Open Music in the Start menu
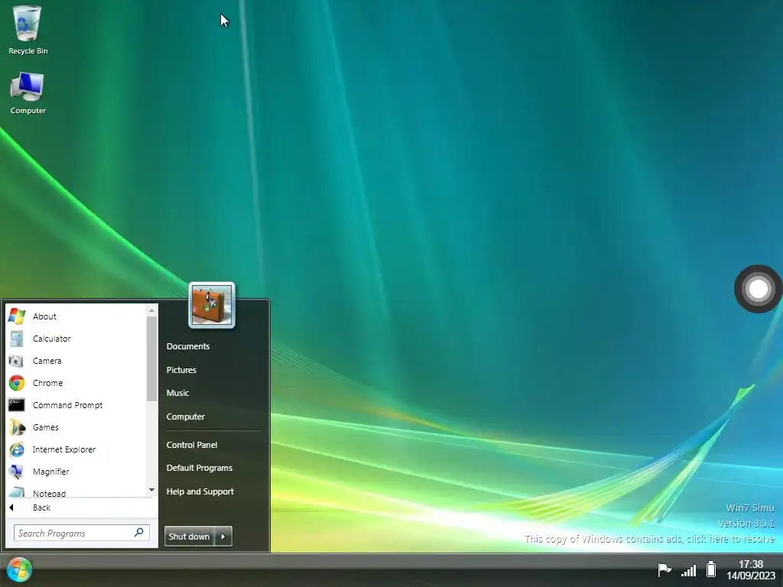Viewport: 783px width, 587px height. pyautogui.click(x=177, y=393)
